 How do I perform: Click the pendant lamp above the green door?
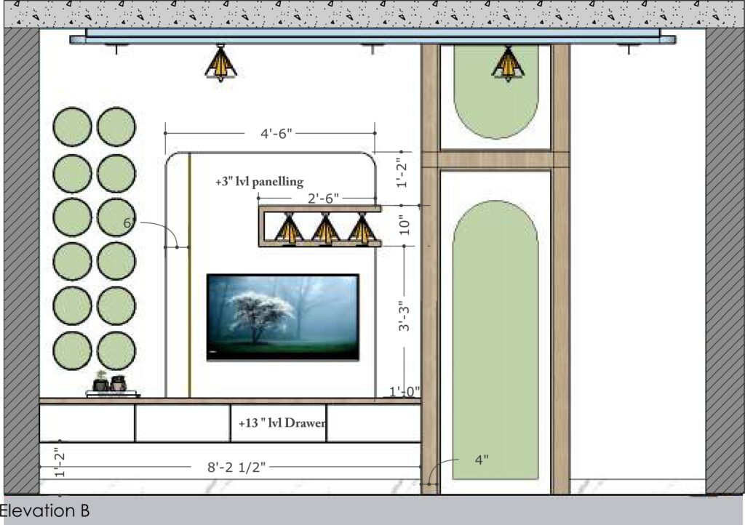(x=508, y=63)
